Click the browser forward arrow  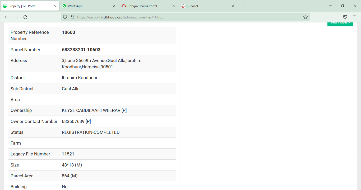pyautogui.click(x=16, y=17)
